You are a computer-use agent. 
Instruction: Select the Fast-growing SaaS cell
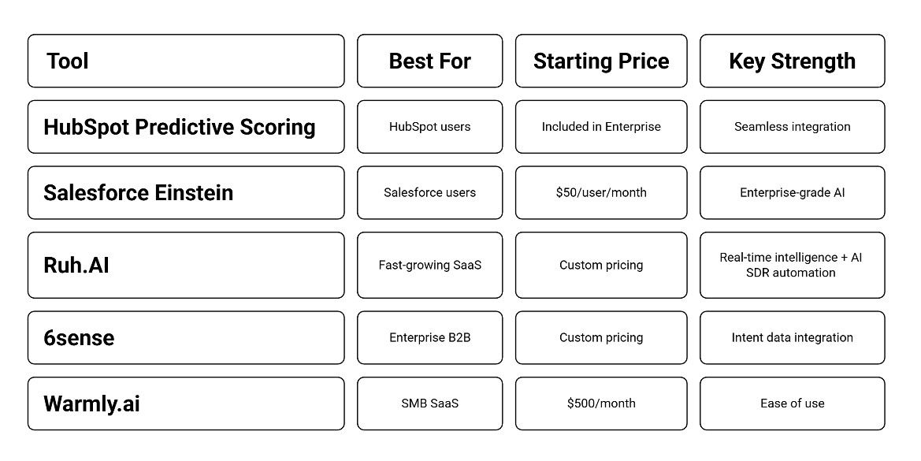429,265
